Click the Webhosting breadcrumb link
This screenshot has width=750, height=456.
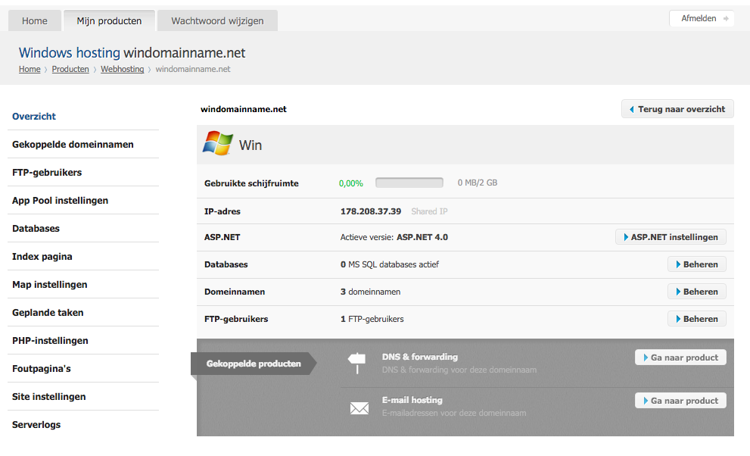point(122,69)
